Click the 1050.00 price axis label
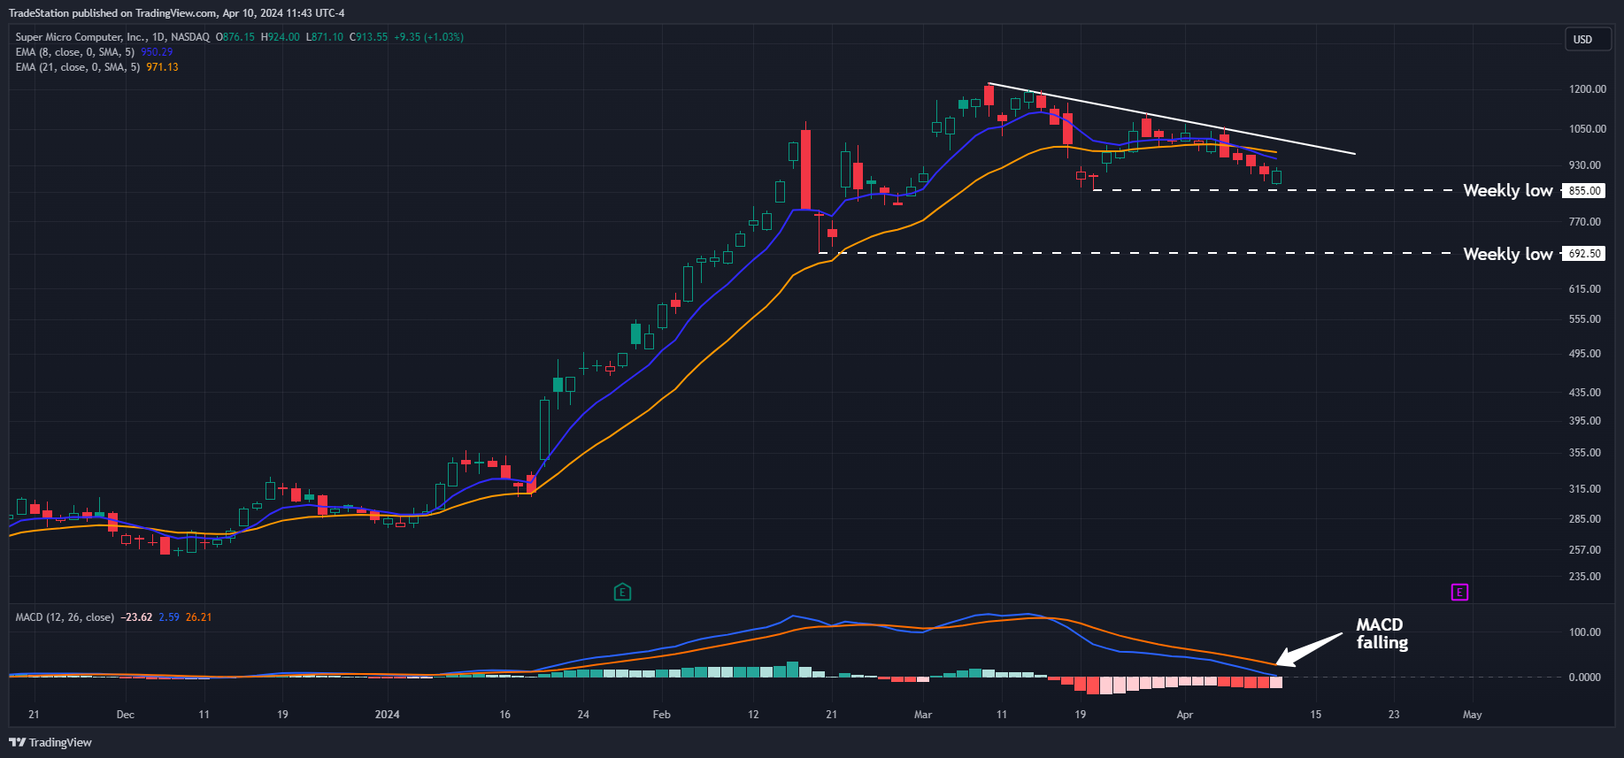Viewport: 1624px width, 758px height. coord(1587,129)
